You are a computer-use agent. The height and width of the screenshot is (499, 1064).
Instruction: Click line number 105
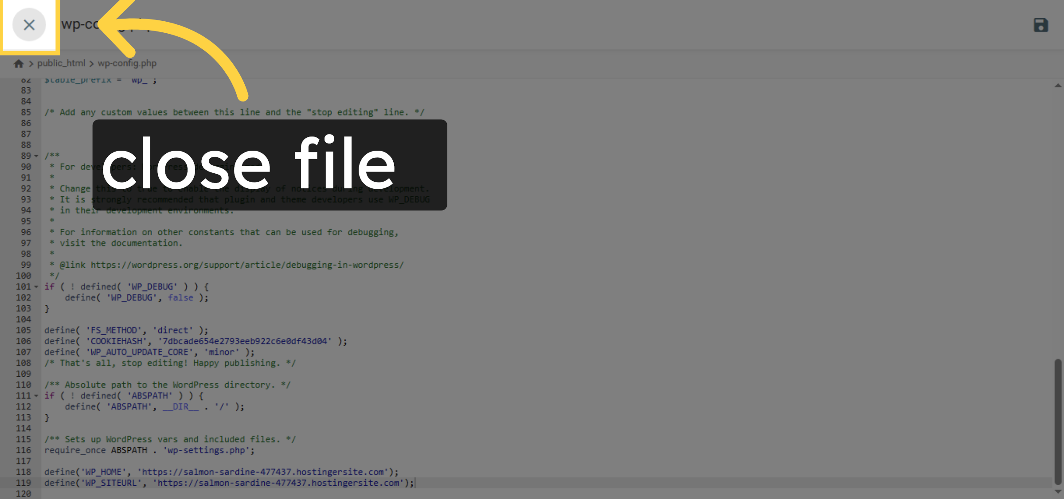[23, 330]
